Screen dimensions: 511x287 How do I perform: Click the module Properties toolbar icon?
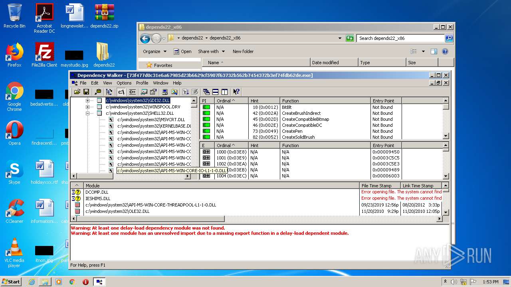pos(153,92)
